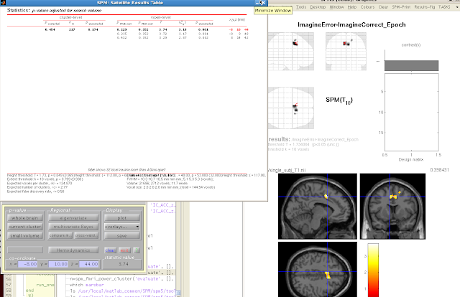Click the 'which marsbar' line in editor
This screenshot has height=297, width=460.
(x=87, y=285)
